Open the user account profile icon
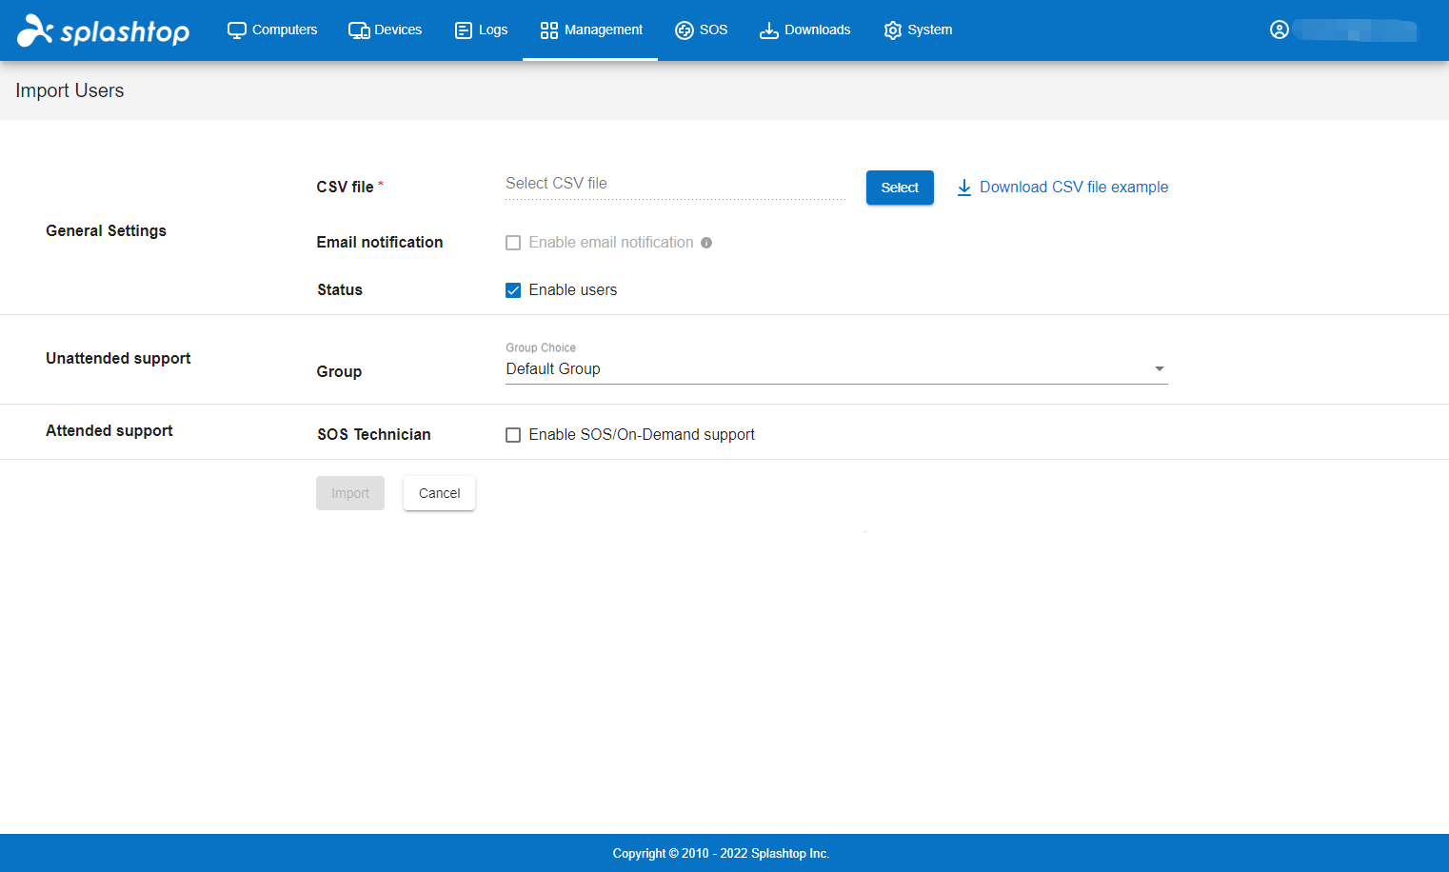Screen dimensions: 1449x872 [1279, 30]
